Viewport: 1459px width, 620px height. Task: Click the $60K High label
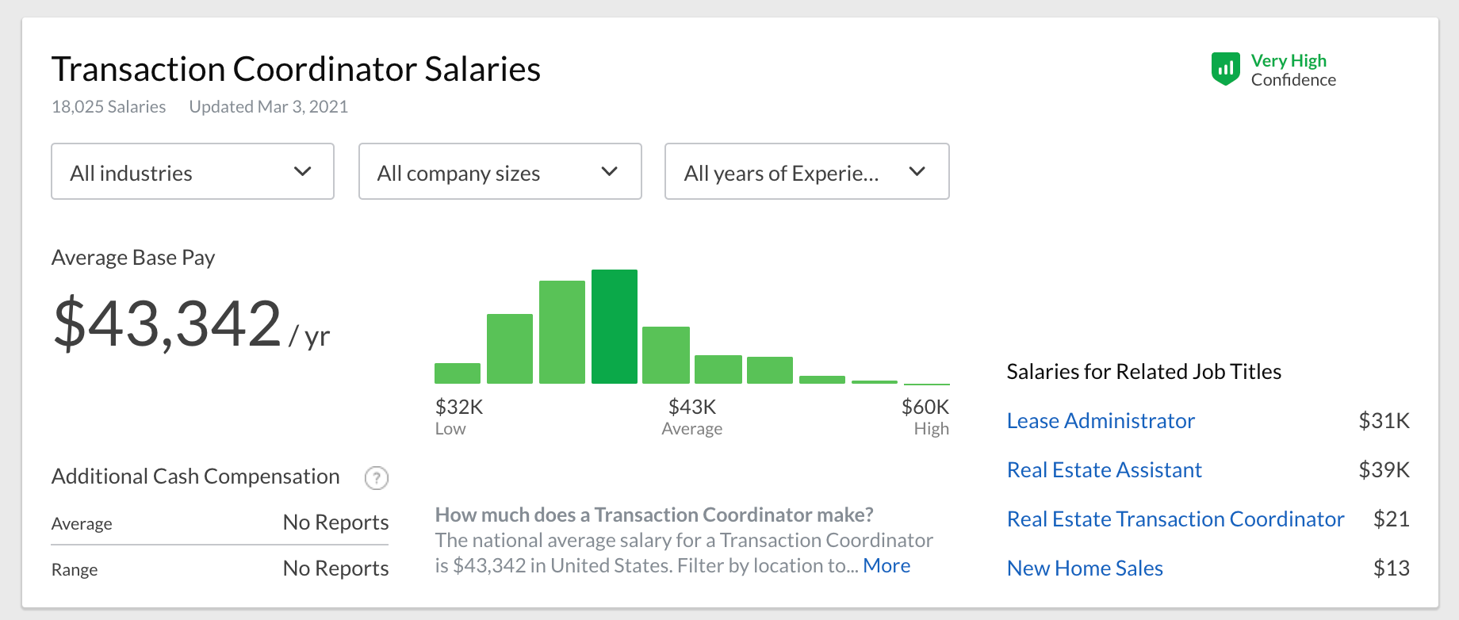925,417
